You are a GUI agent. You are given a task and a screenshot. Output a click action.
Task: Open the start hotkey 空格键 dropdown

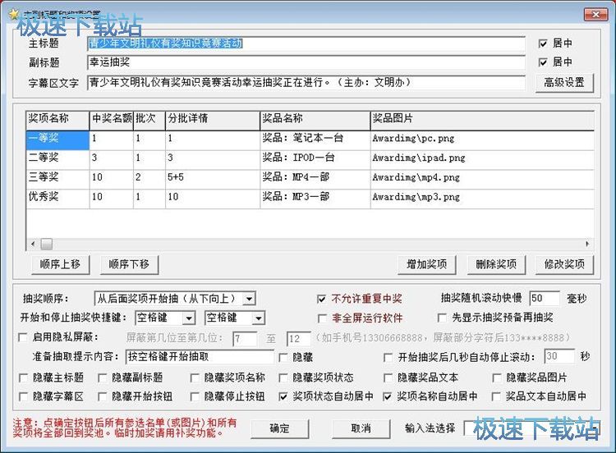[189, 318]
